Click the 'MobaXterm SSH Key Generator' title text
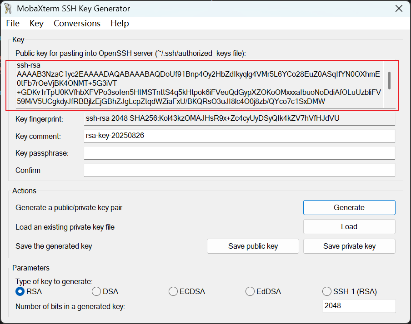 pyautogui.click(x=73, y=9)
